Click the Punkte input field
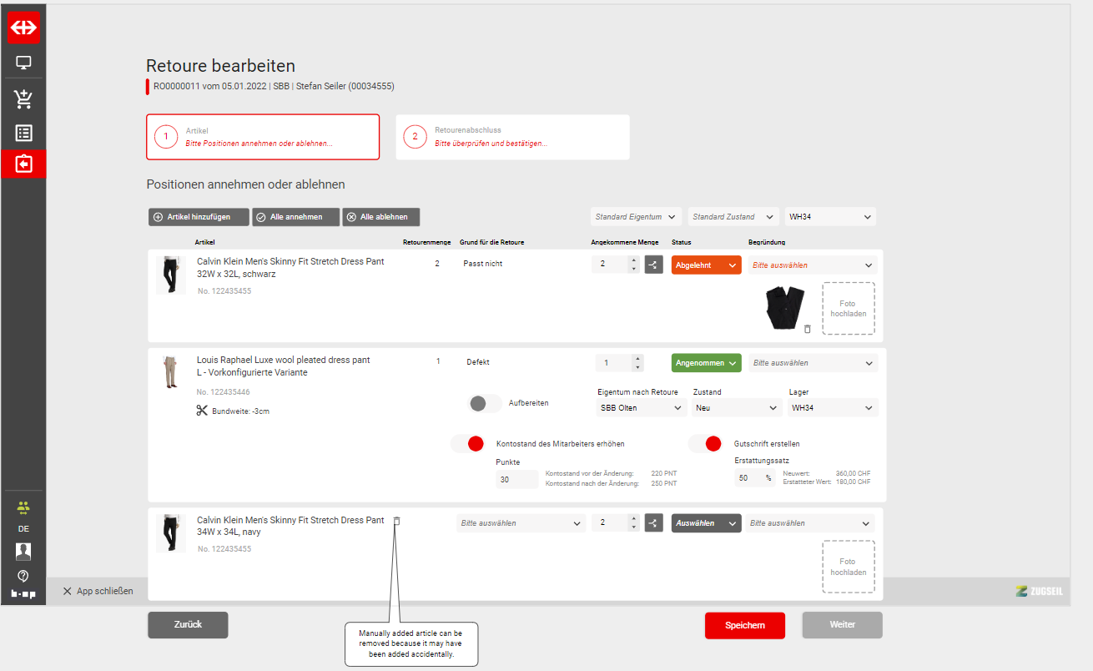Viewport: 1093px width, 671px height. point(516,480)
